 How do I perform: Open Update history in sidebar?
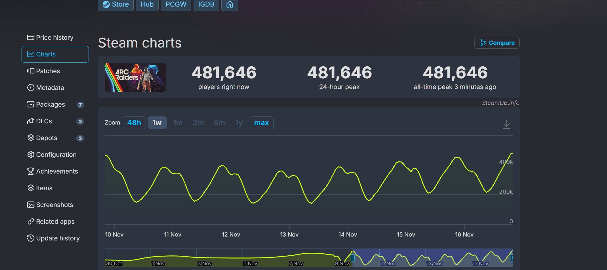point(55,238)
